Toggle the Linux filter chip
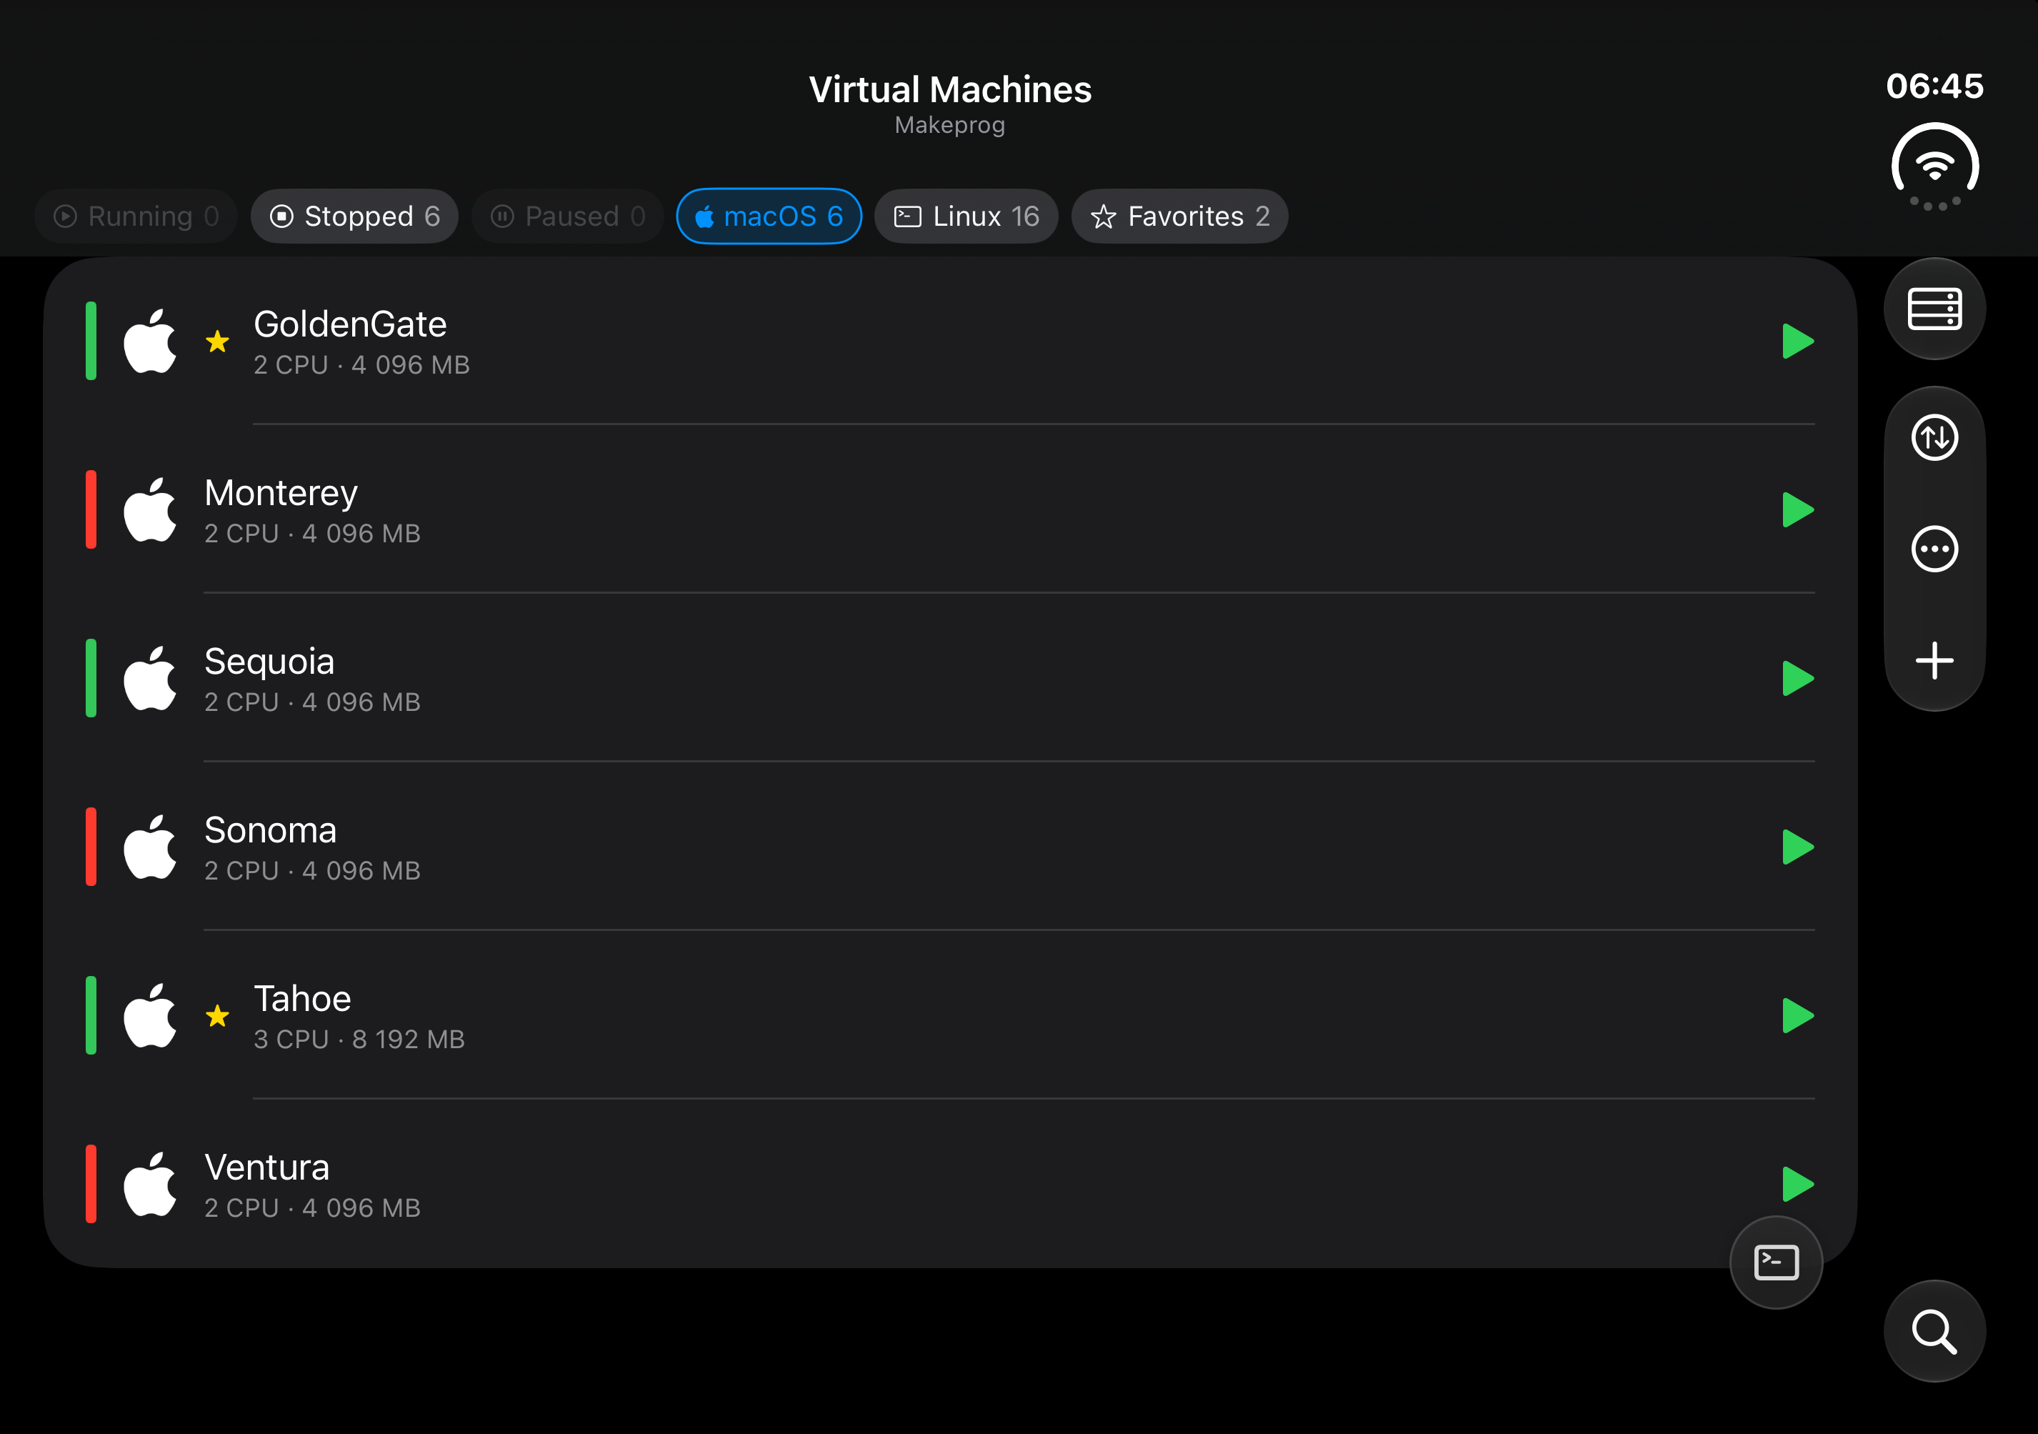Viewport: 2038px width, 1434px height. [966, 216]
